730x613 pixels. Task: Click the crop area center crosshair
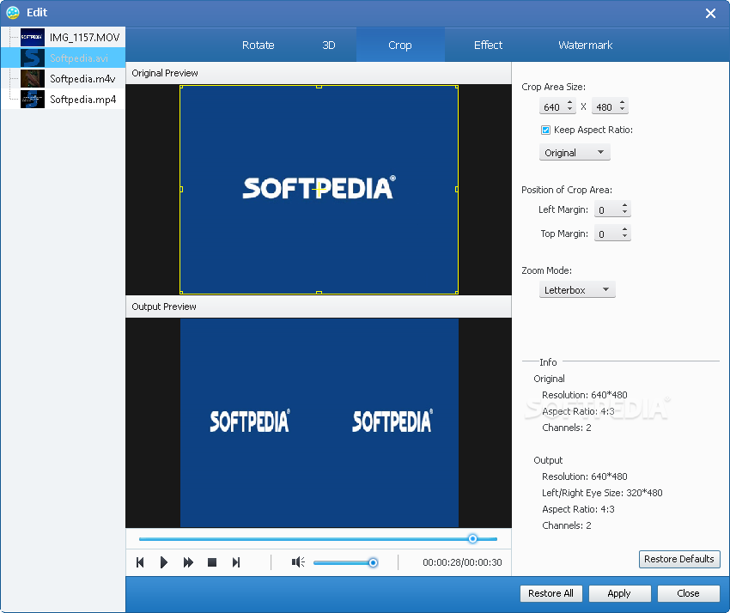[x=319, y=190]
